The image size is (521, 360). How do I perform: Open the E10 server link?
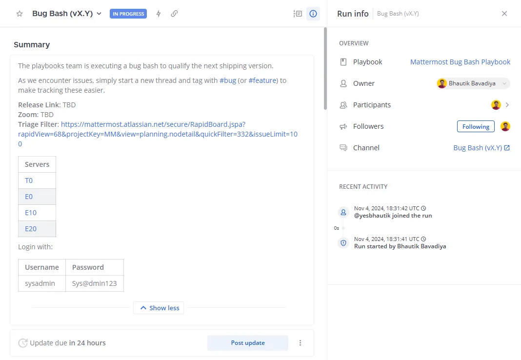click(31, 213)
